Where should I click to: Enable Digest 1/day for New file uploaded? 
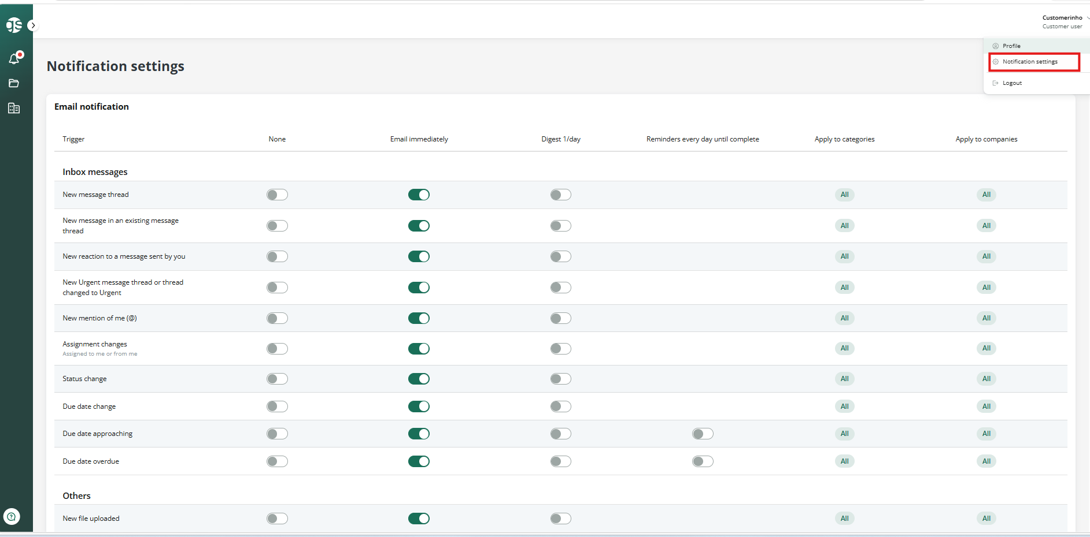560,519
